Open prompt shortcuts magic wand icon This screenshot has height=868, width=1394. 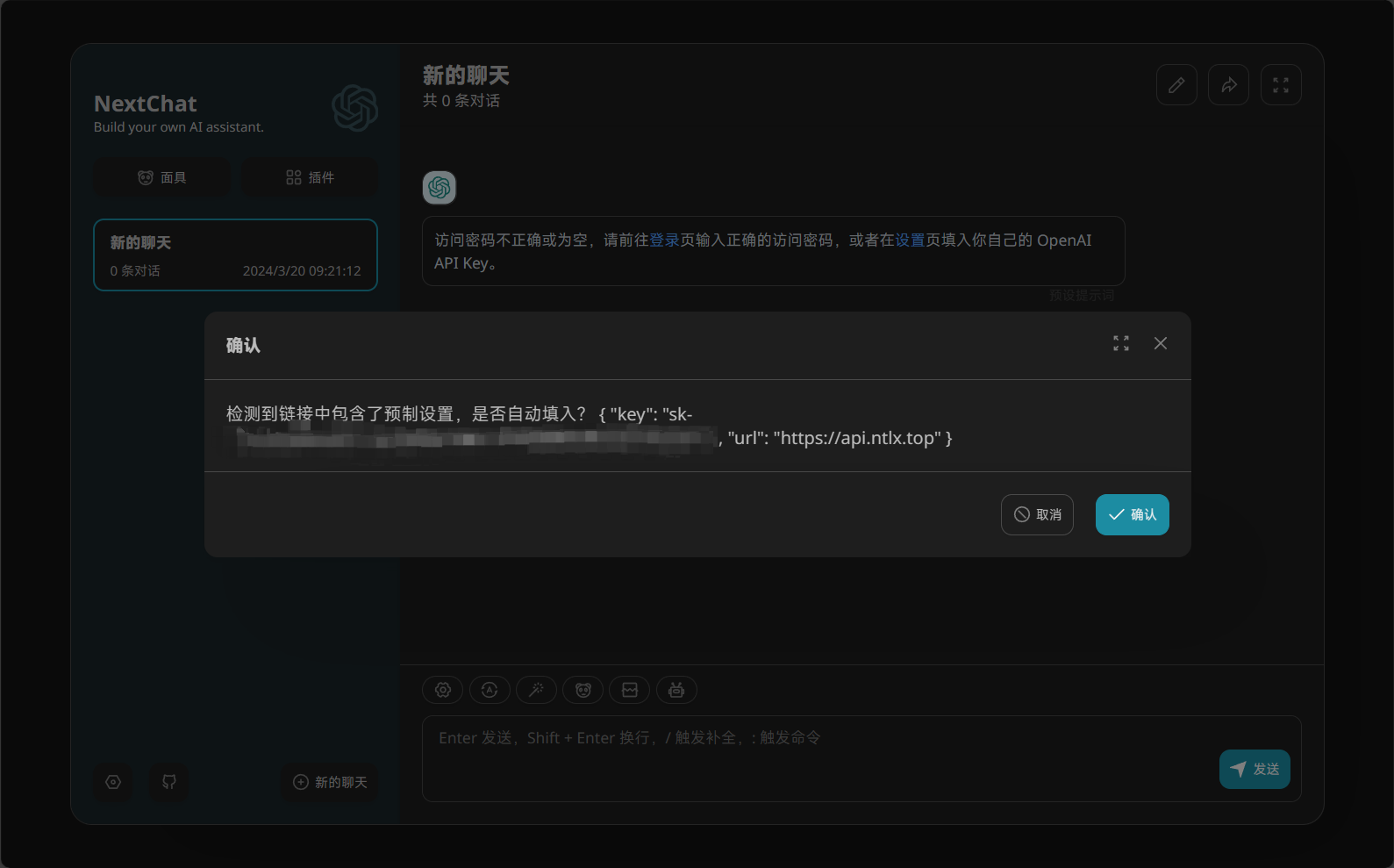tap(536, 690)
